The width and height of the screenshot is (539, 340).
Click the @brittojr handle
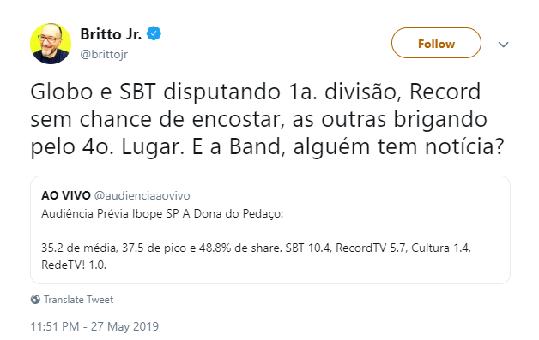(104, 54)
